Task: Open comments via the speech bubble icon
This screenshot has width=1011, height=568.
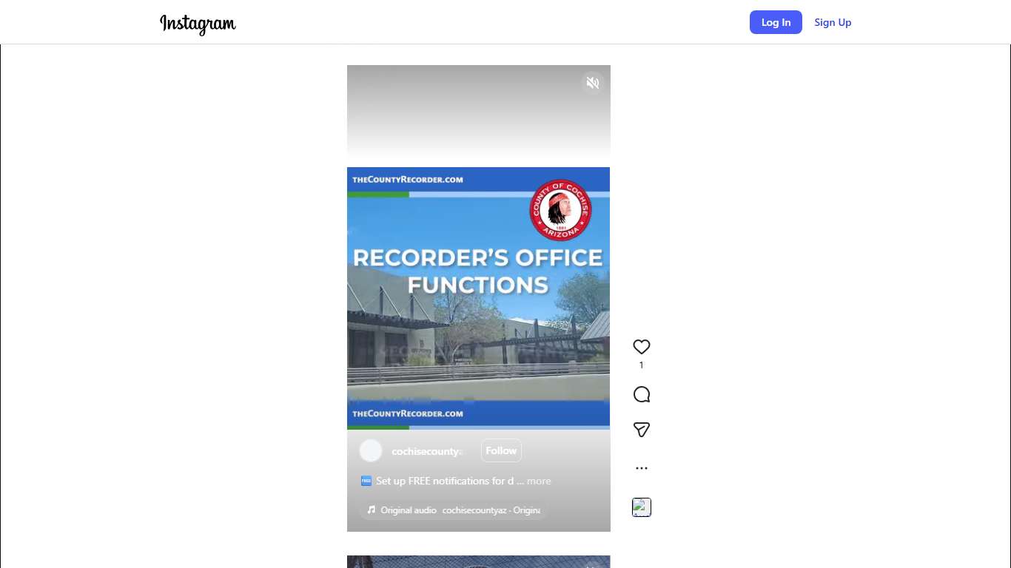Action: click(641, 395)
